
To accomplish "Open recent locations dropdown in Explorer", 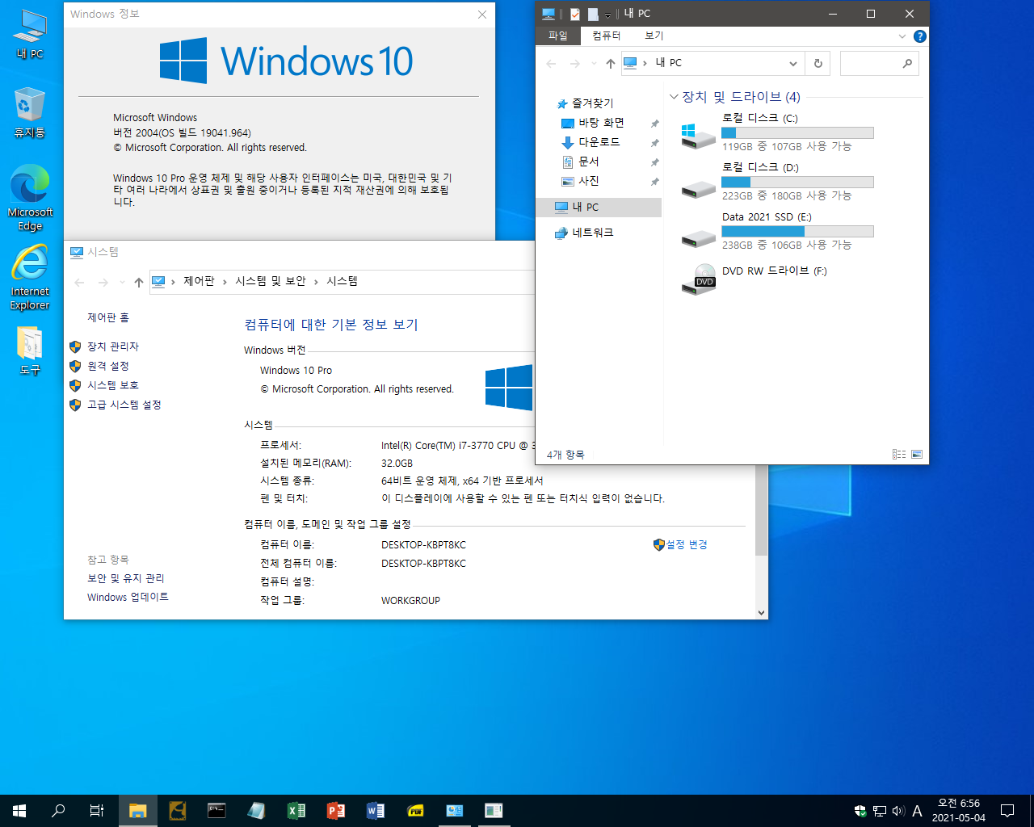I will 594,63.
